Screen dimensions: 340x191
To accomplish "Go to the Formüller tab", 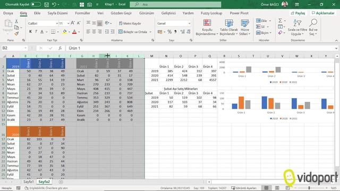I will pyautogui.click(x=82, y=13).
